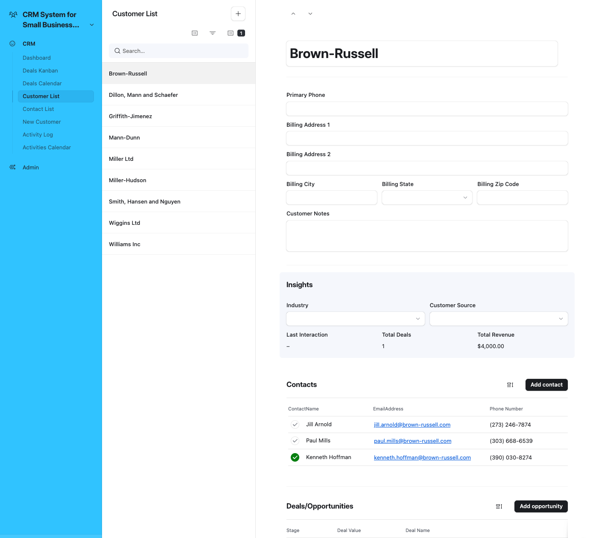
Task: Switch to the Deals Kanban page
Action: coord(40,70)
